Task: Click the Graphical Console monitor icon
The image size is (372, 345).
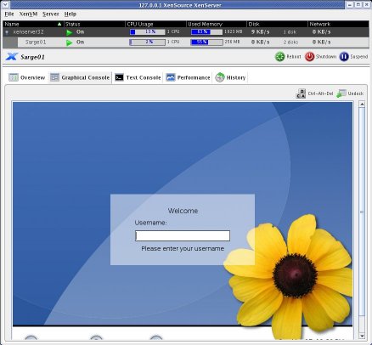Action: click(x=54, y=77)
